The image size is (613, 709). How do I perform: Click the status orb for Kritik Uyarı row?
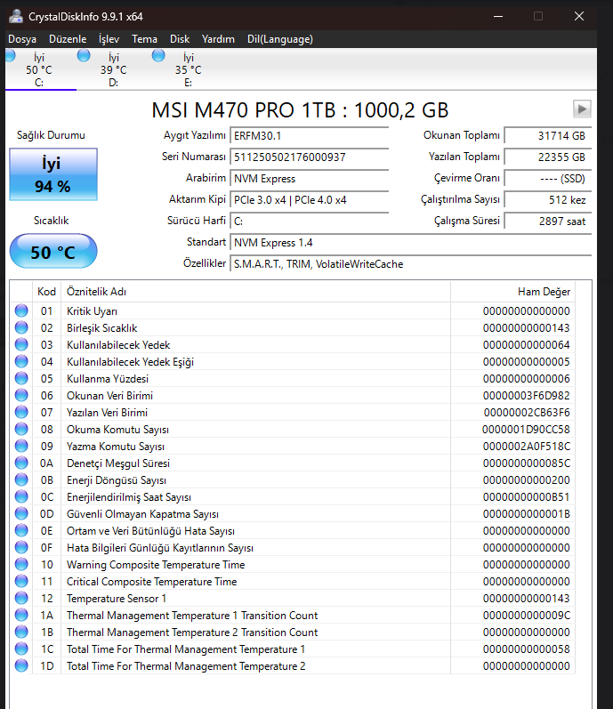[x=21, y=310]
